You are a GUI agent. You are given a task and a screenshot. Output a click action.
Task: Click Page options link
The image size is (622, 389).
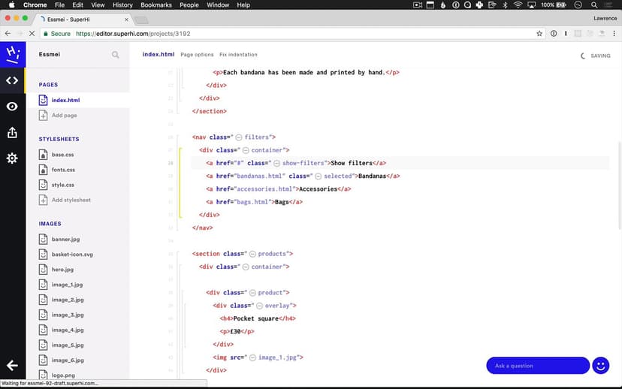coord(197,55)
